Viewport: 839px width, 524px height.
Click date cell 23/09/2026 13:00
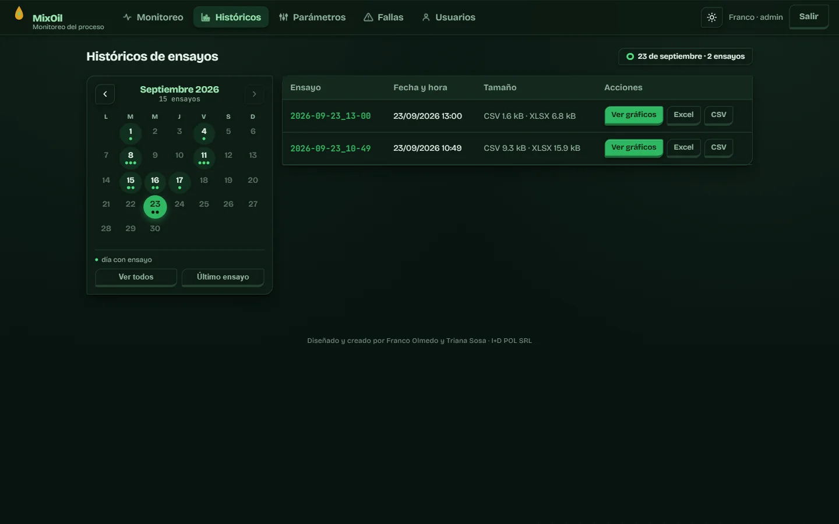click(428, 116)
